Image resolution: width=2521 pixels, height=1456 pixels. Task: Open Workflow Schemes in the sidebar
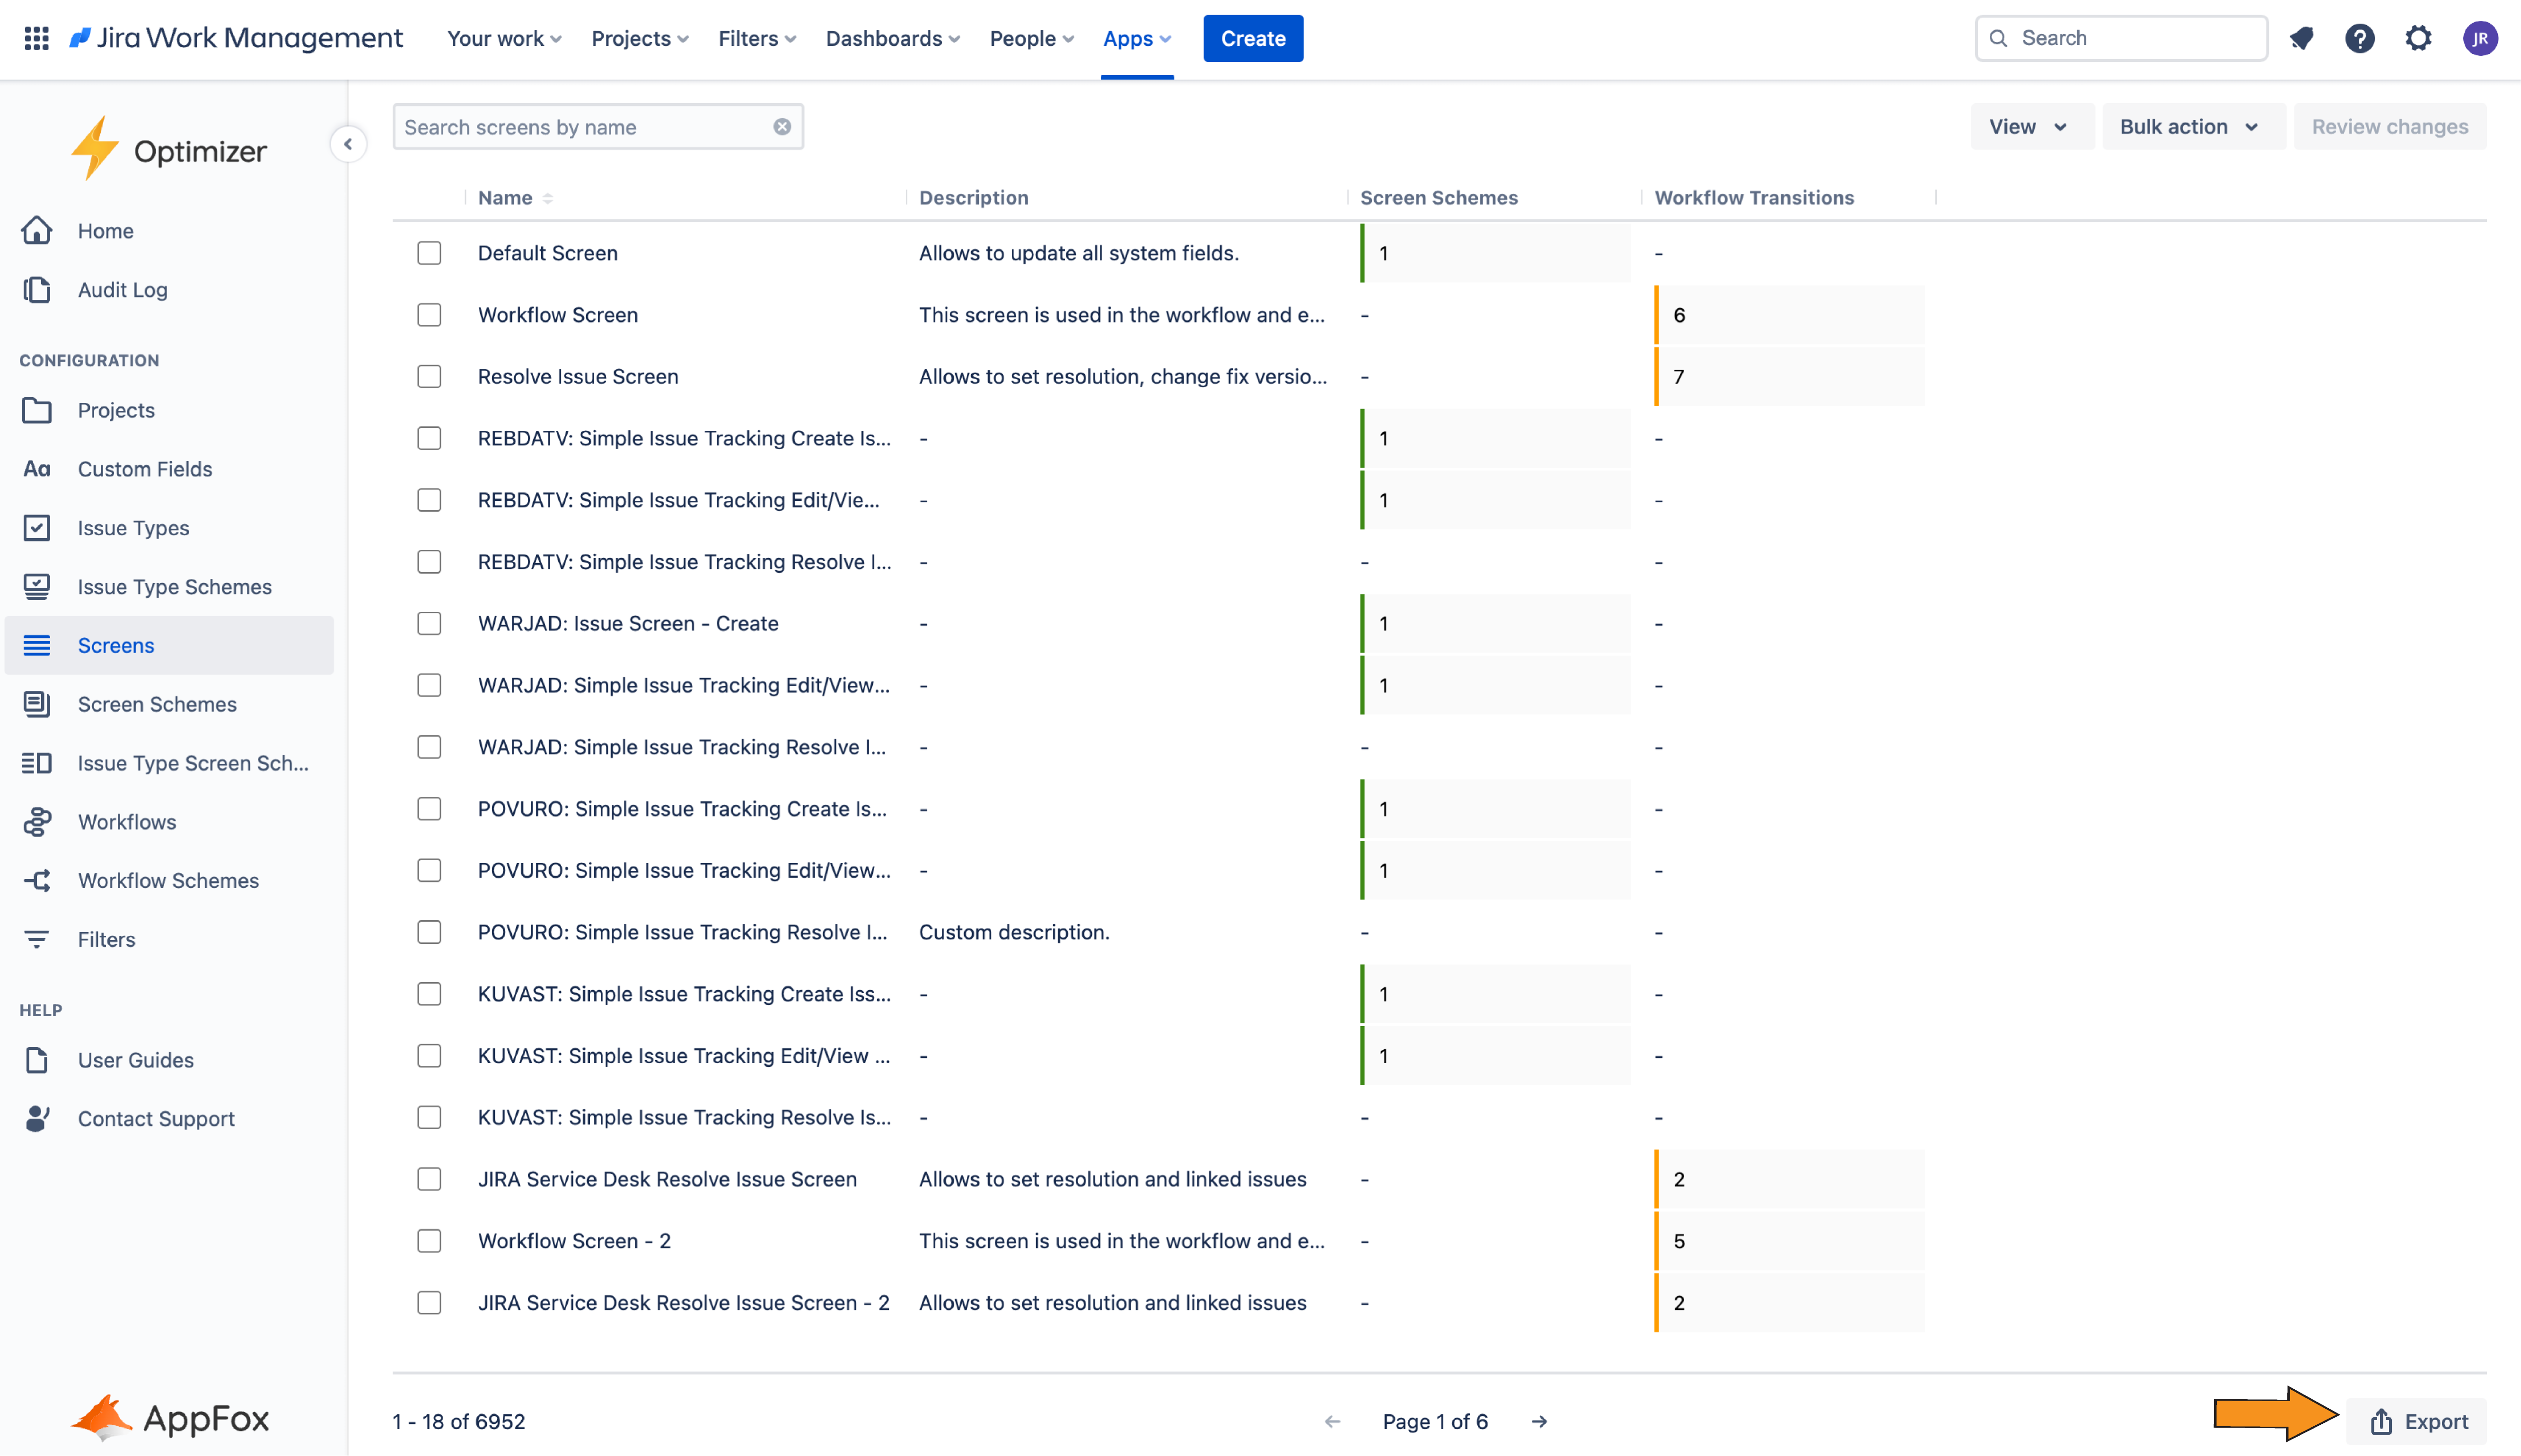coord(167,880)
